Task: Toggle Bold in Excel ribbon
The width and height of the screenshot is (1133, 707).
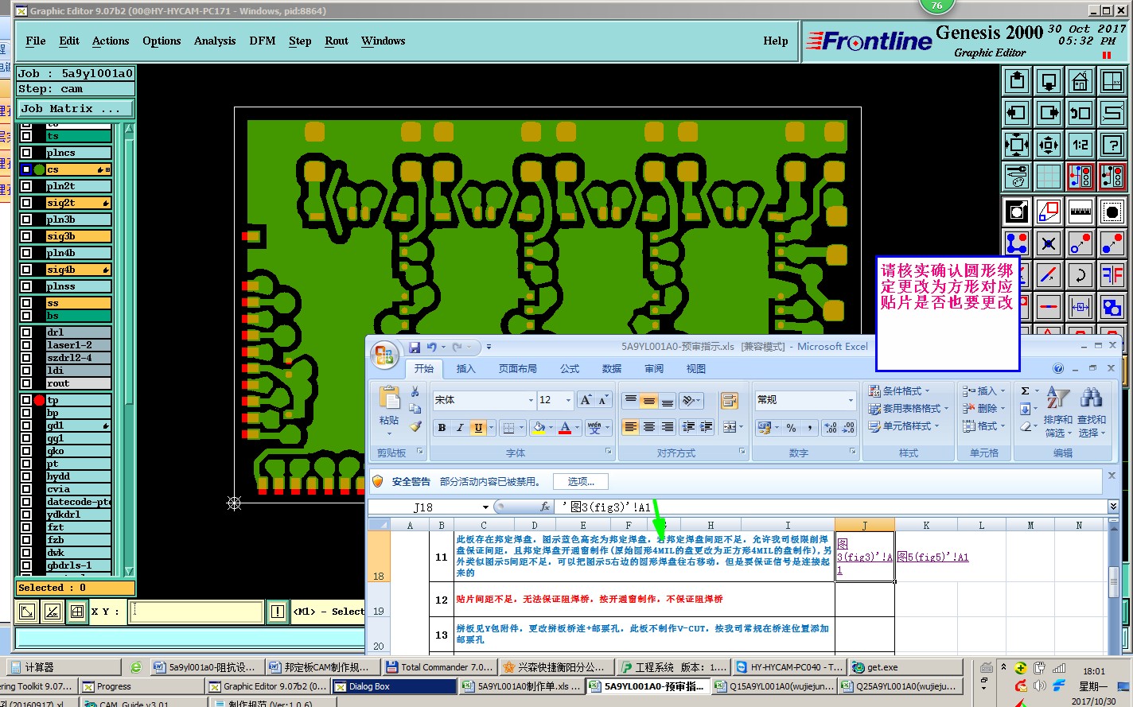Action: click(442, 427)
